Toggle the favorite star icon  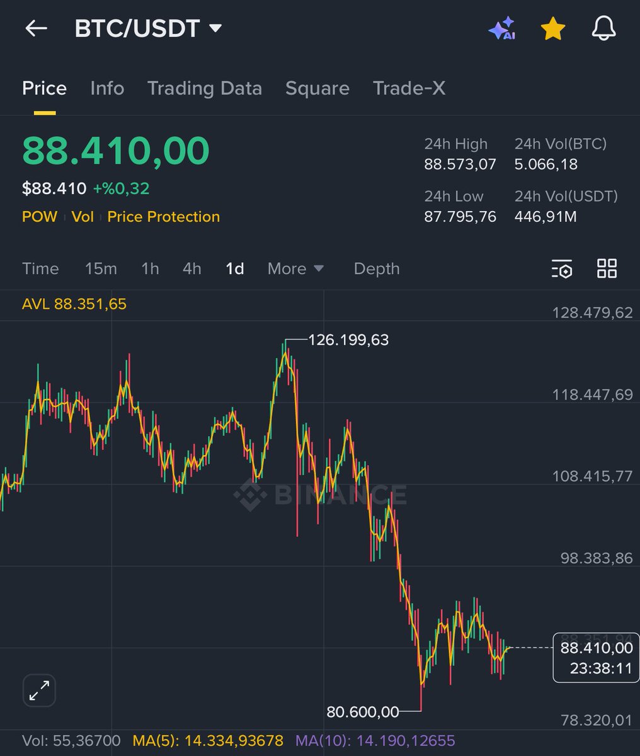tap(552, 29)
